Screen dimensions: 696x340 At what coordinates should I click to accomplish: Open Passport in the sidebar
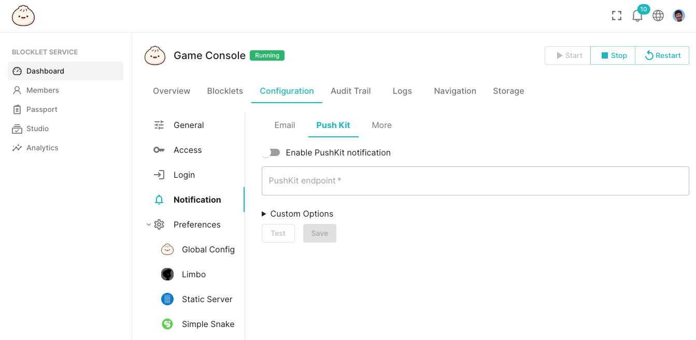(x=41, y=109)
